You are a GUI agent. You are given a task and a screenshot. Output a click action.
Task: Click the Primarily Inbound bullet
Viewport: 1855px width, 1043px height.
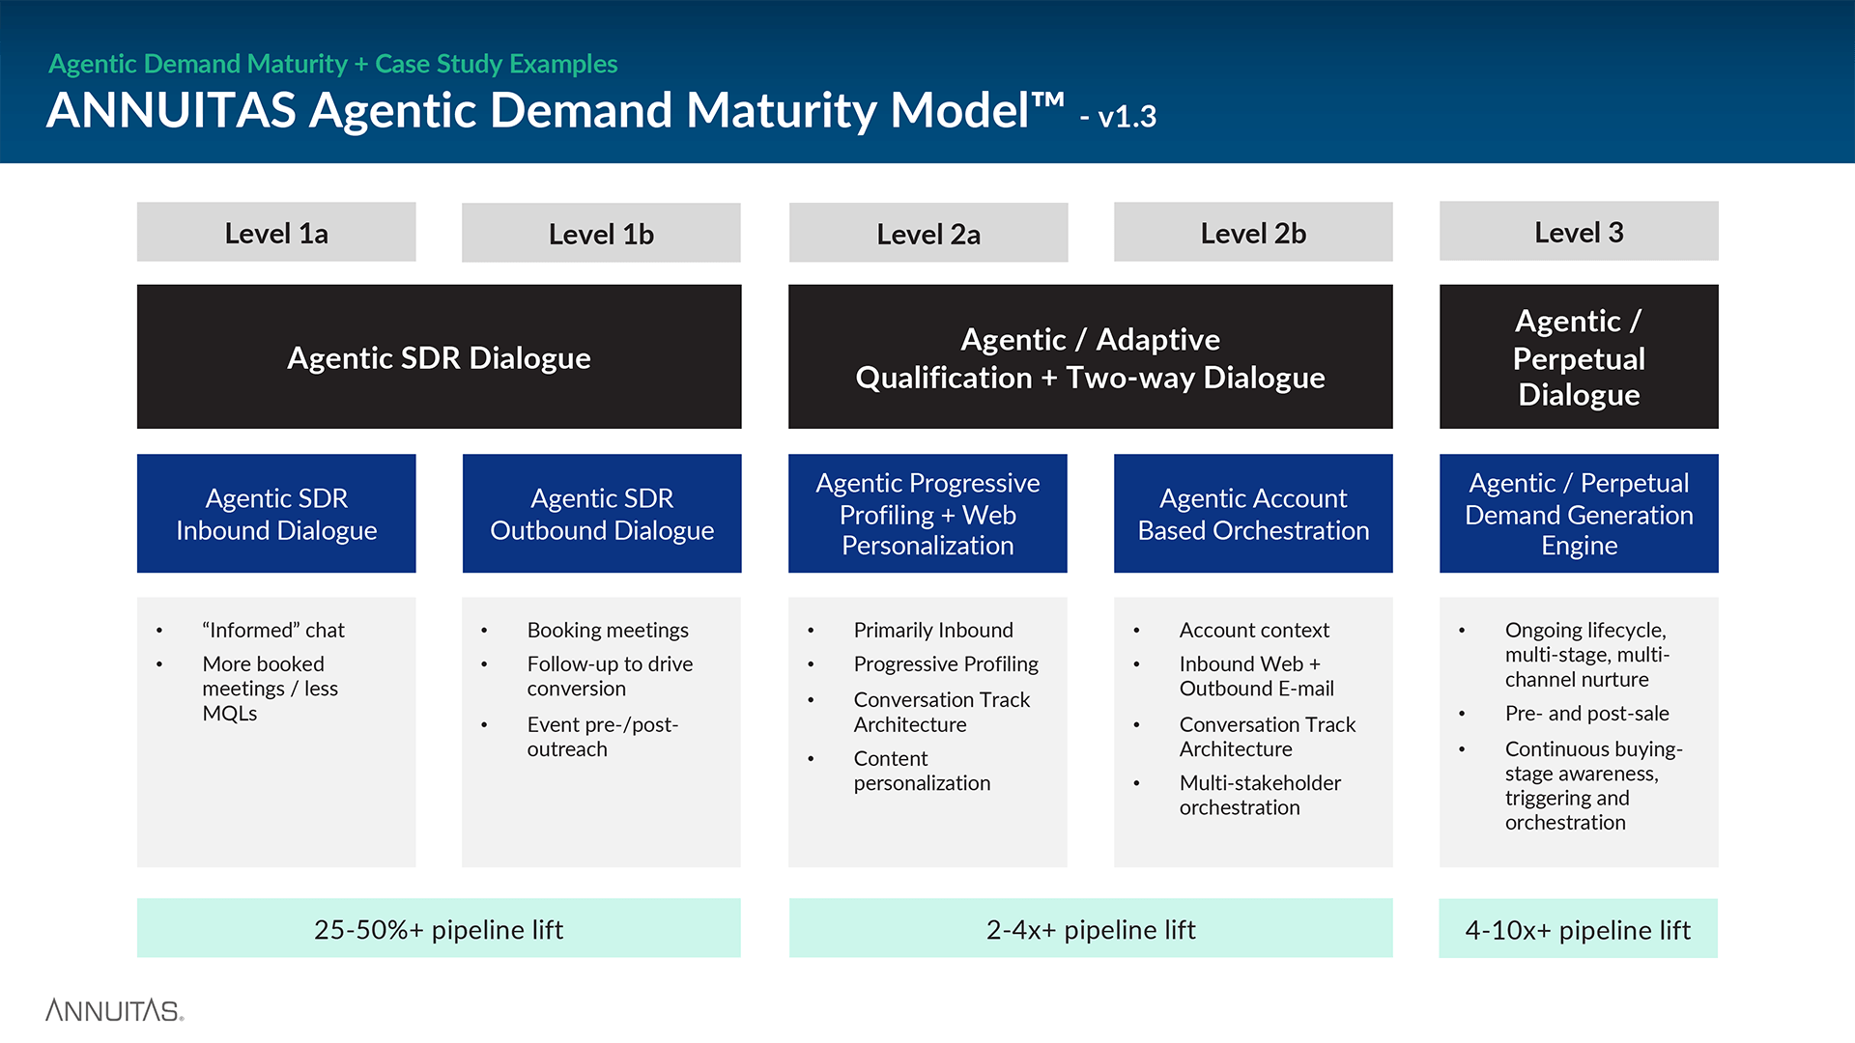(933, 630)
